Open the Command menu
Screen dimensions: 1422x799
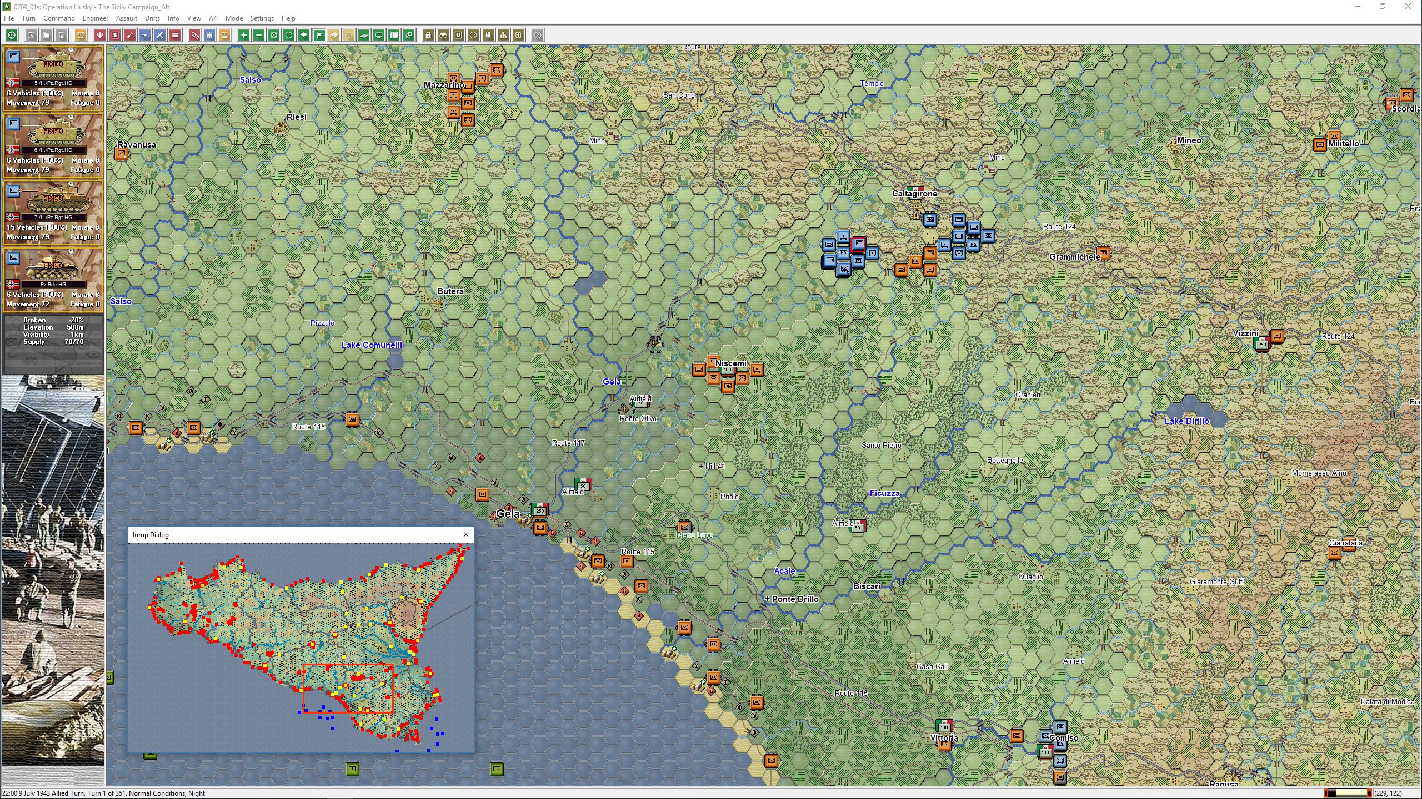click(59, 18)
